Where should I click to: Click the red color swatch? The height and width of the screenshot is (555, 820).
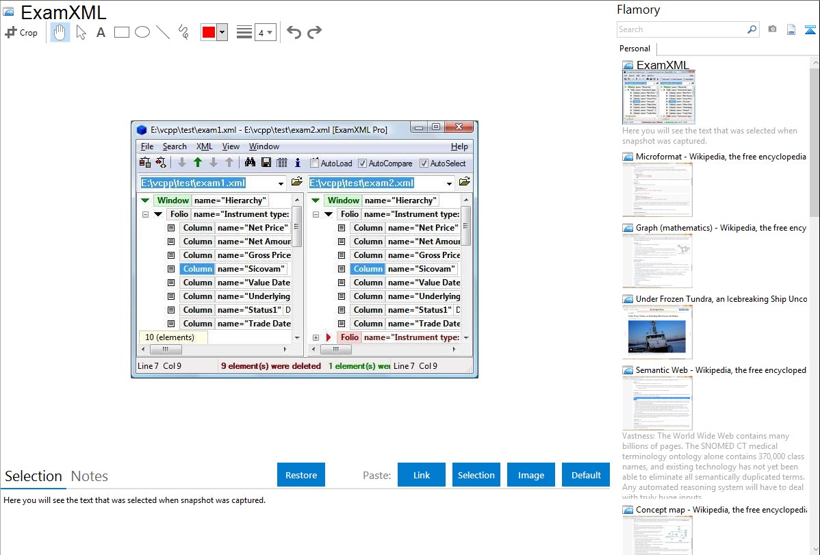209,32
